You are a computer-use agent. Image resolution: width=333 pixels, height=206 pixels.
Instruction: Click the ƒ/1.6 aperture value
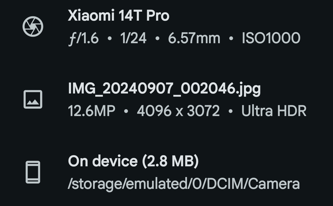[83, 38]
